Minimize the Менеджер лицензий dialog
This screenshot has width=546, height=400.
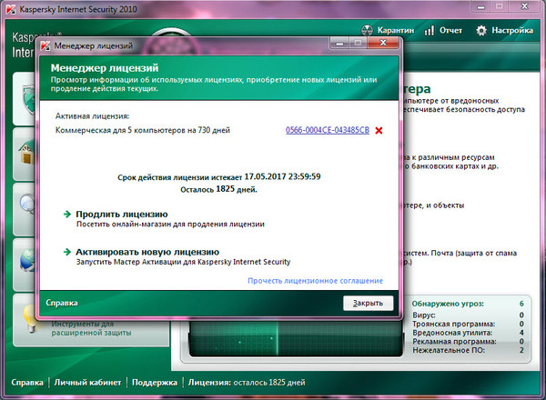(339, 43)
